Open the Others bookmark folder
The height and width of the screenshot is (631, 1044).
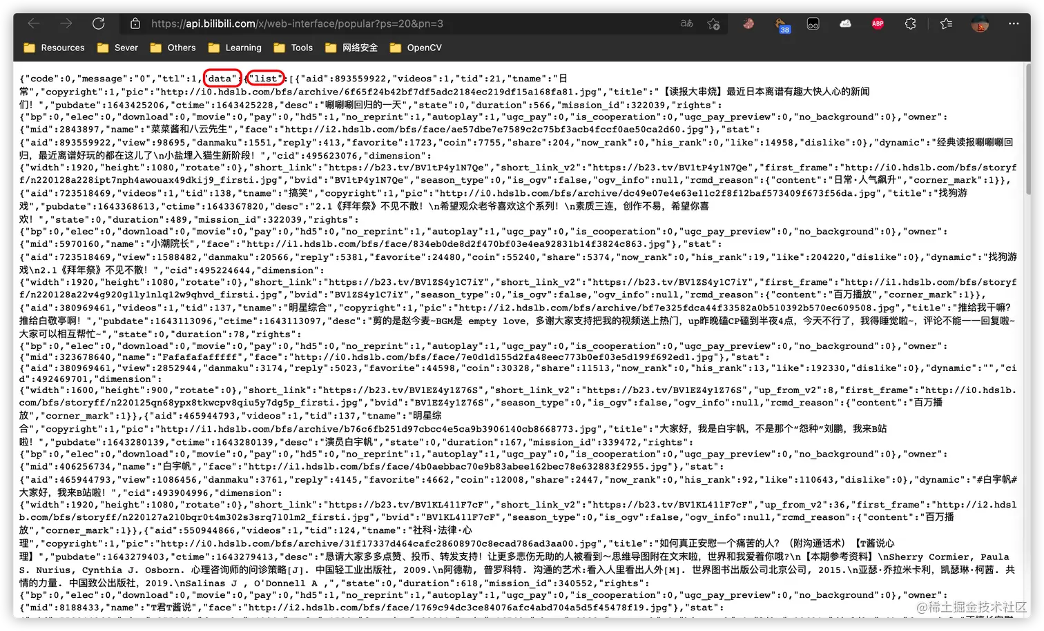(x=173, y=48)
